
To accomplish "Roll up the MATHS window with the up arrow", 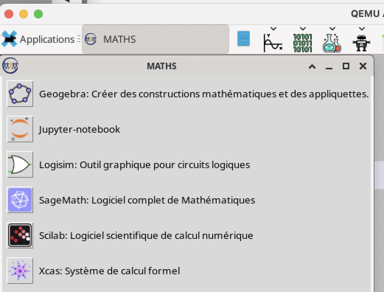I will [x=312, y=66].
